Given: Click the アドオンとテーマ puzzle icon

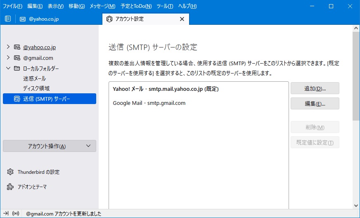Looking at the screenshot, I should point(10,187).
